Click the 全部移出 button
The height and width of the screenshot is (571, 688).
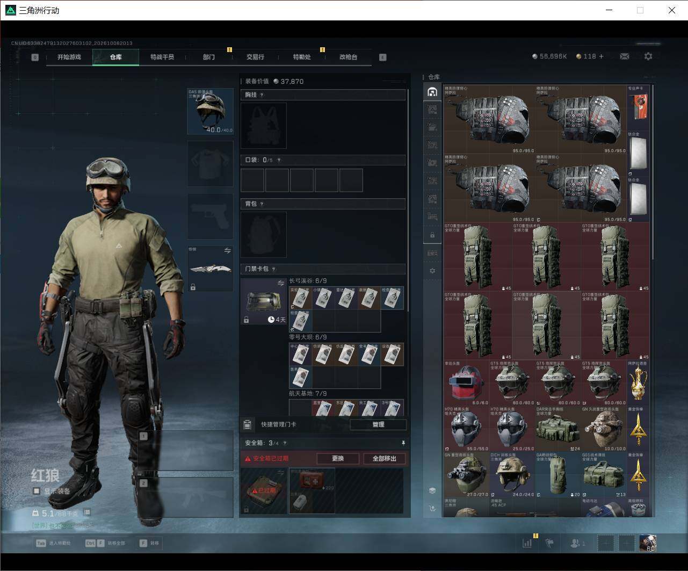click(x=385, y=458)
